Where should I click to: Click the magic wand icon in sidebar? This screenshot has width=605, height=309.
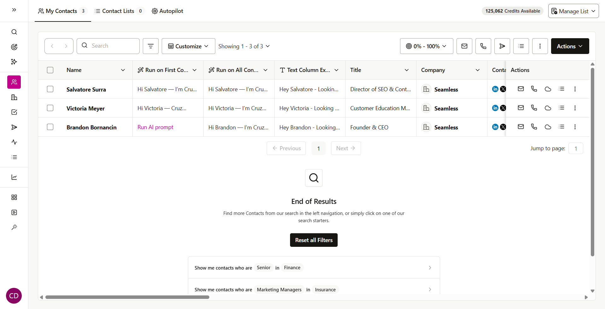pyautogui.click(x=14, y=227)
